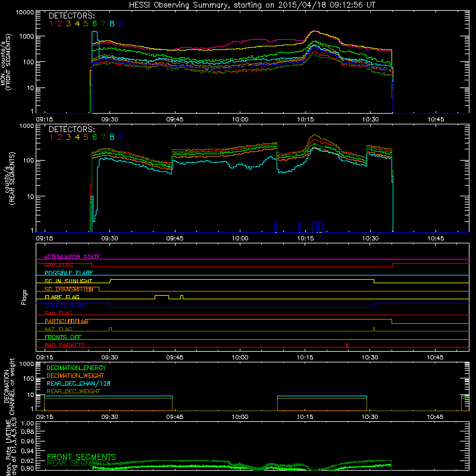
Task: Select magenta detector 2 in front segments legend
Action: tap(60, 24)
